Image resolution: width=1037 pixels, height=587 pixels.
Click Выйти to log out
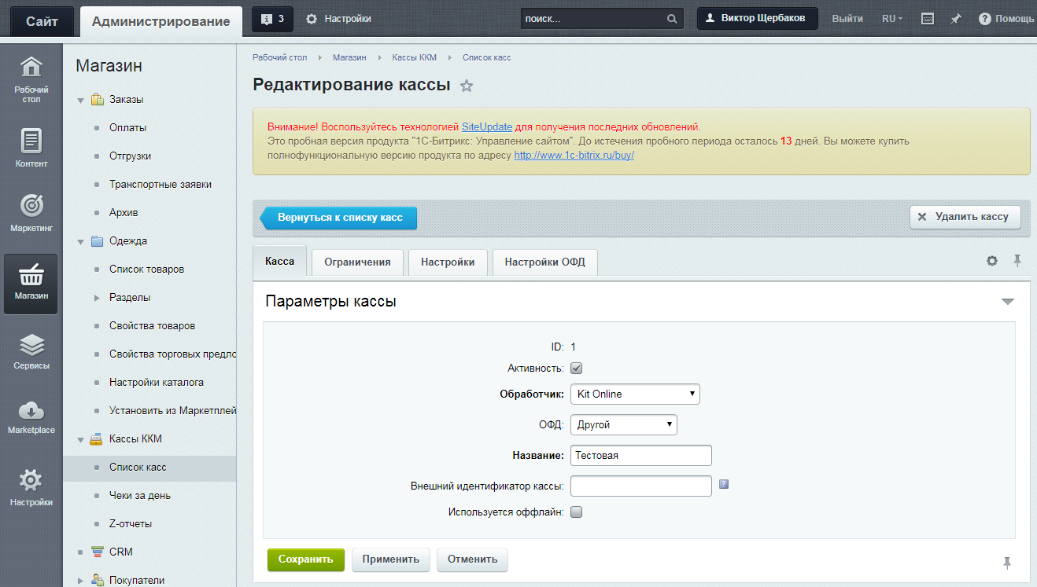click(x=847, y=19)
